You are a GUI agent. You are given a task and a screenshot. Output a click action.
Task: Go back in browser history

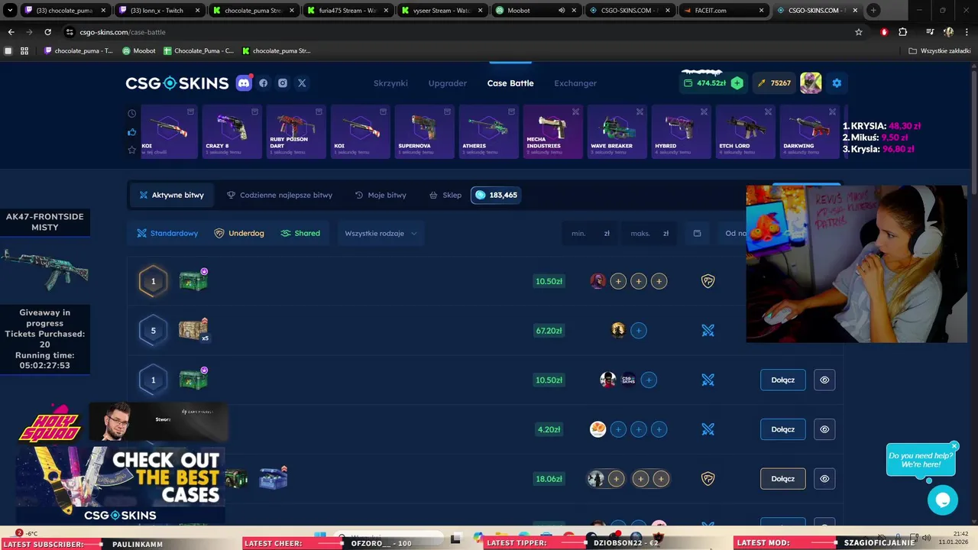(x=11, y=32)
